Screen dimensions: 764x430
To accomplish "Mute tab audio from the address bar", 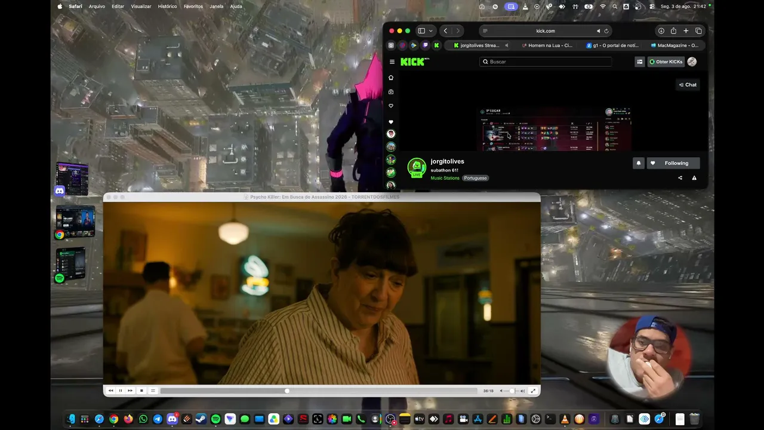I will [598, 31].
